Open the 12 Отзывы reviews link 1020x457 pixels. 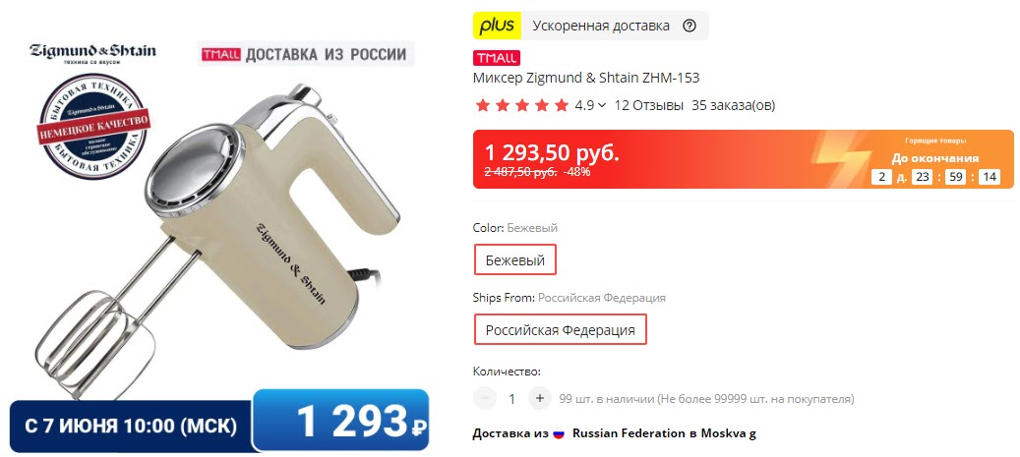click(648, 105)
